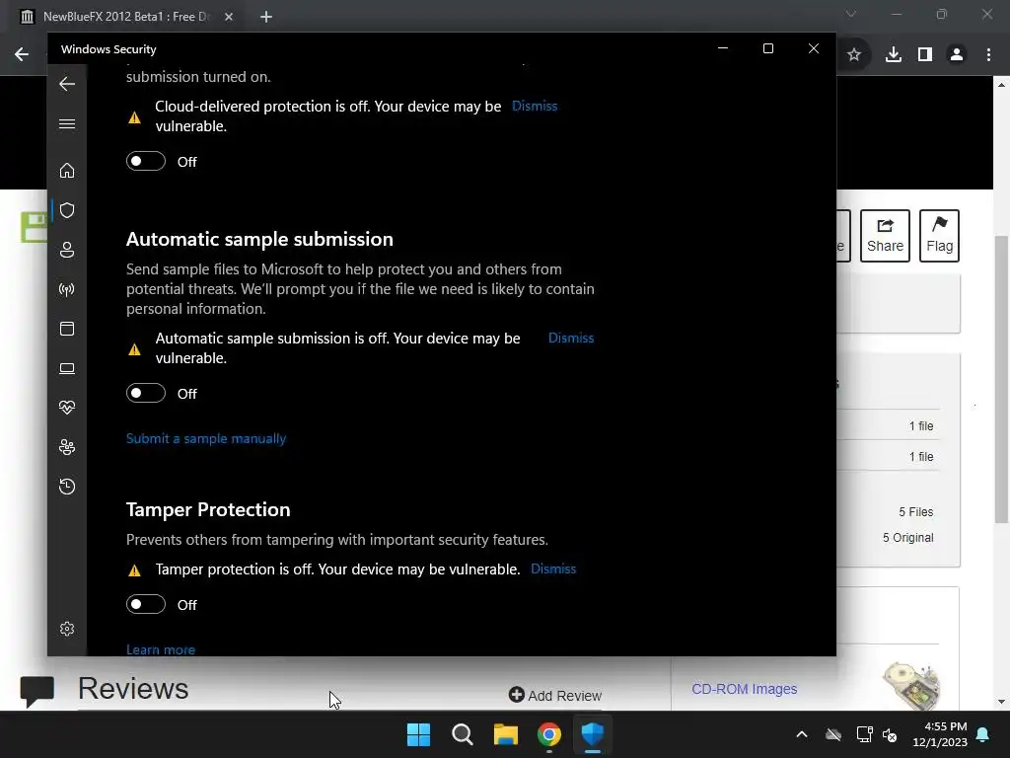The image size is (1010, 758).
Task: Select the NewBlueFX 2012 Beta1 browser tab
Action: [x=125, y=17]
